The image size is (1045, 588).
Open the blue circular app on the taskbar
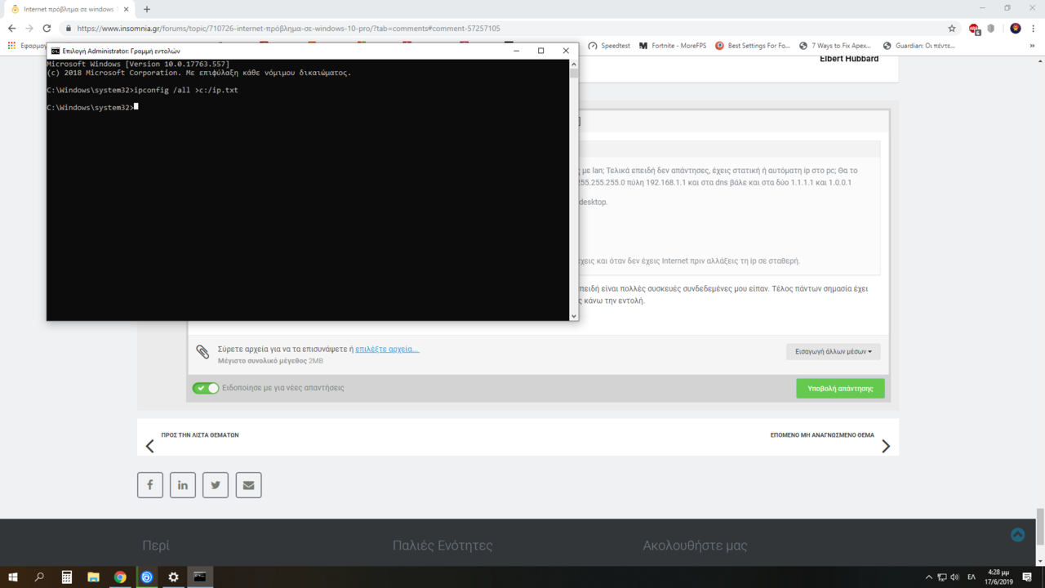coord(147,577)
